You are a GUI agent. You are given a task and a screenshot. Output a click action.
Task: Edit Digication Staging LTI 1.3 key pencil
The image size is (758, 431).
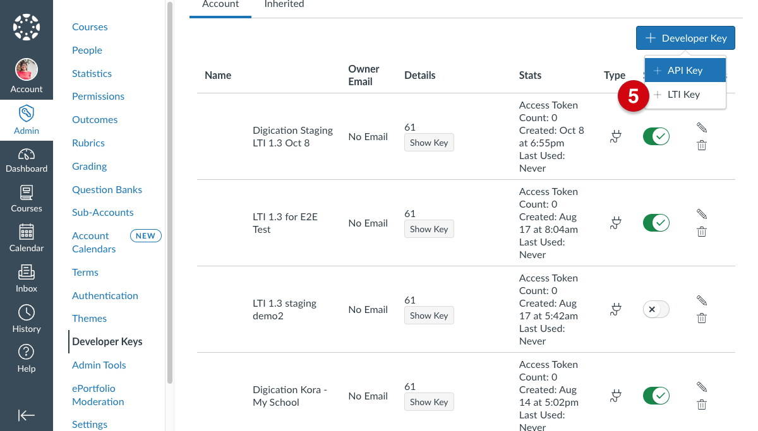(701, 127)
